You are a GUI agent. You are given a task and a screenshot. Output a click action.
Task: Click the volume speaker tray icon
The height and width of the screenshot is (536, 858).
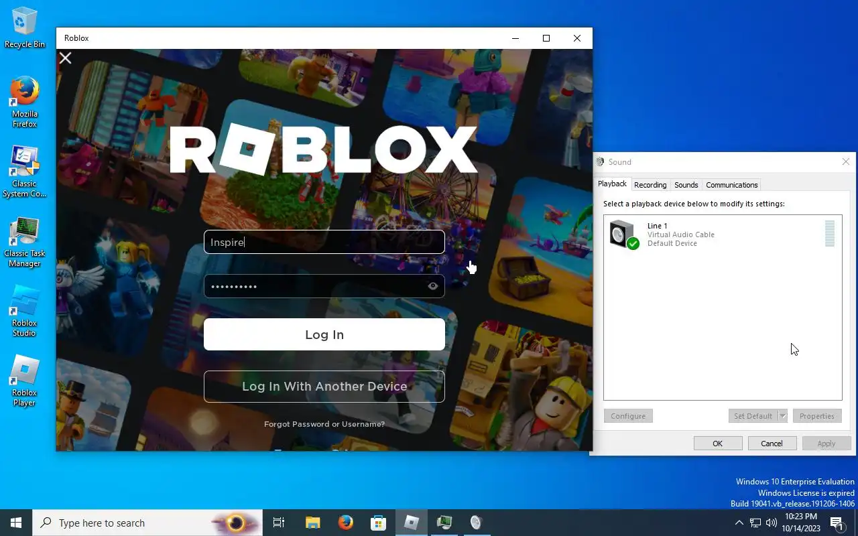click(772, 523)
